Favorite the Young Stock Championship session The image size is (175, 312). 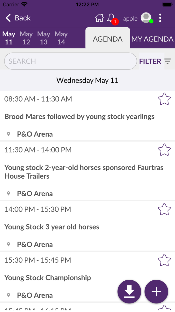(164, 260)
